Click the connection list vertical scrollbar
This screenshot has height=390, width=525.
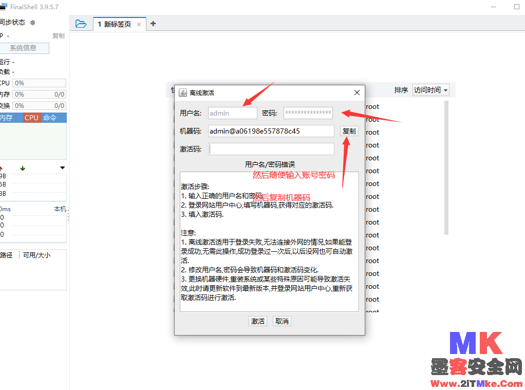(x=446, y=168)
